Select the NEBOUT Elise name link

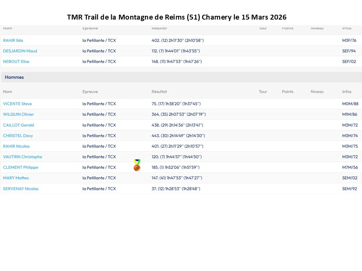point(16,61)
